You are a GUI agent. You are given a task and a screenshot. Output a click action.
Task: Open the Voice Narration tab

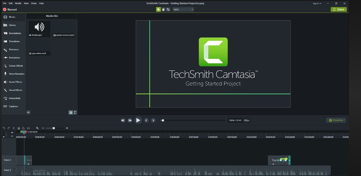pyautogui.click(x=13, y=74)
